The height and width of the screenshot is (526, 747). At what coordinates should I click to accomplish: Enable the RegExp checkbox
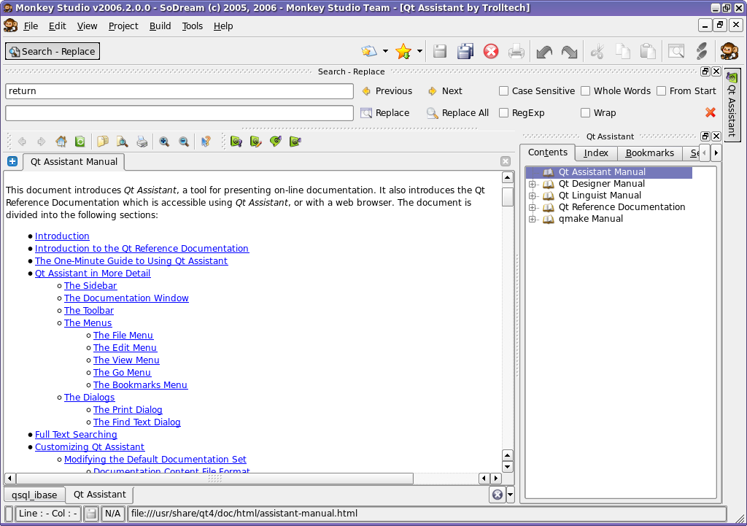click(503, 113)
